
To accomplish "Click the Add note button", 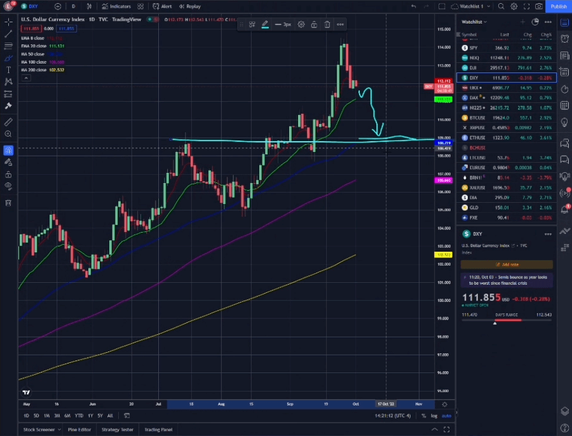I will pyautogui.click(x=507, y=264).
